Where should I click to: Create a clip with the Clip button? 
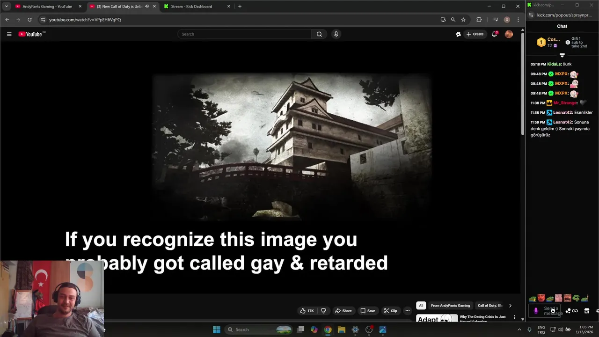click(x=390, y=311)
